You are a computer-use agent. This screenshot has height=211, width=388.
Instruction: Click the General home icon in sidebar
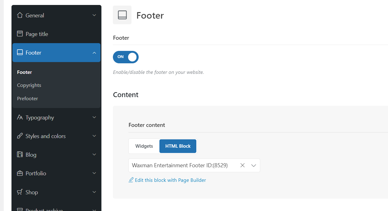[20, 15]
